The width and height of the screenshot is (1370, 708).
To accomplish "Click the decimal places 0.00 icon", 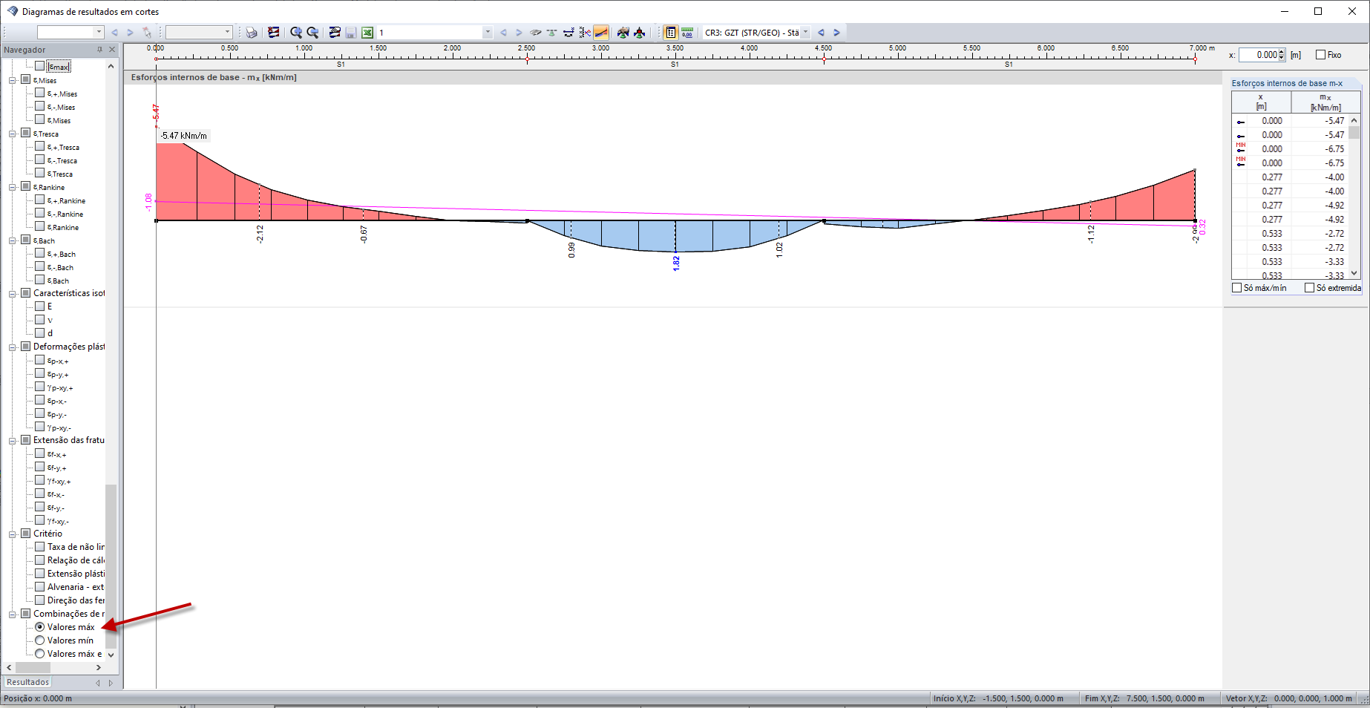I will 687,33.
